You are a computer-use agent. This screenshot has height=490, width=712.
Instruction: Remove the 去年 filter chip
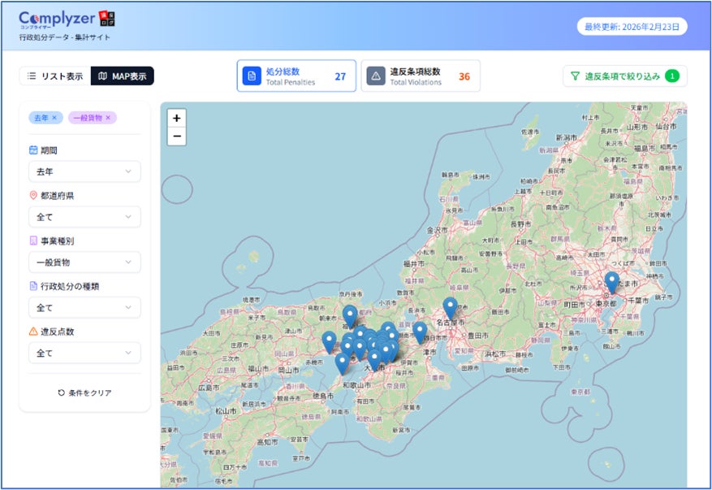tap(54, 118)
